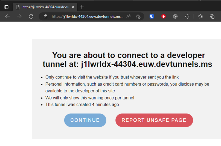The width and height of the screenshot is (221, 146).
Task: Click the developer tunnel warning heading
Action: (x=127, y=60)
